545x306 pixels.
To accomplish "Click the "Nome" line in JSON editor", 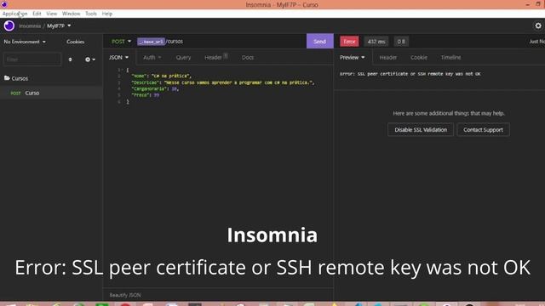I will click(x=162, y=76).
